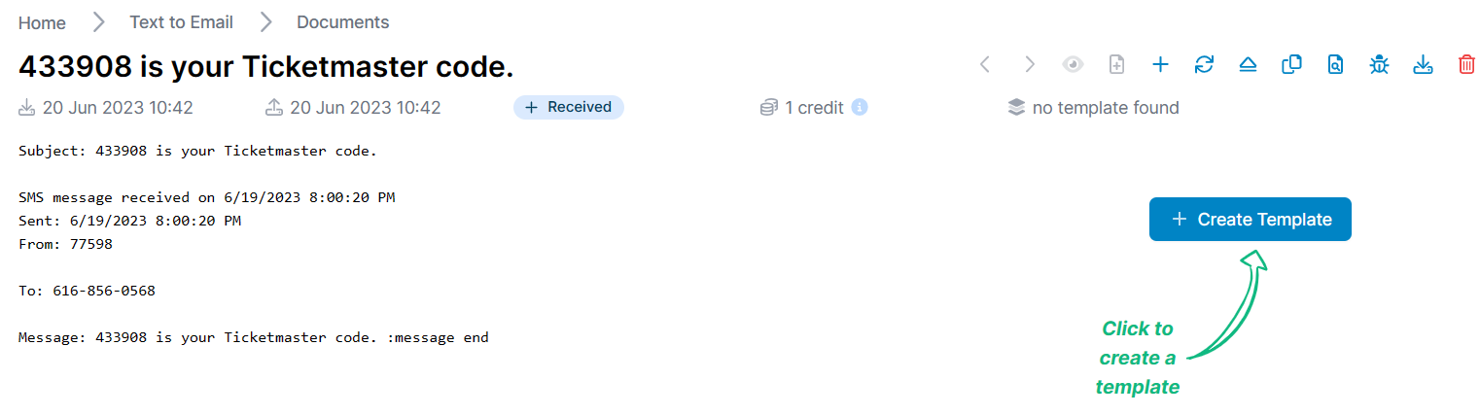Click the no template found label
1480x415 pixels.
tap(1106, 108)
